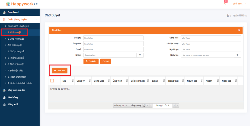The image size is (250, 126).
Task: Sort table by Mã column
Action: point(73,81)
